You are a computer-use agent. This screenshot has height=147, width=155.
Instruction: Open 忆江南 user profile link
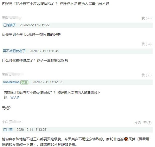(x=7, y=130)
